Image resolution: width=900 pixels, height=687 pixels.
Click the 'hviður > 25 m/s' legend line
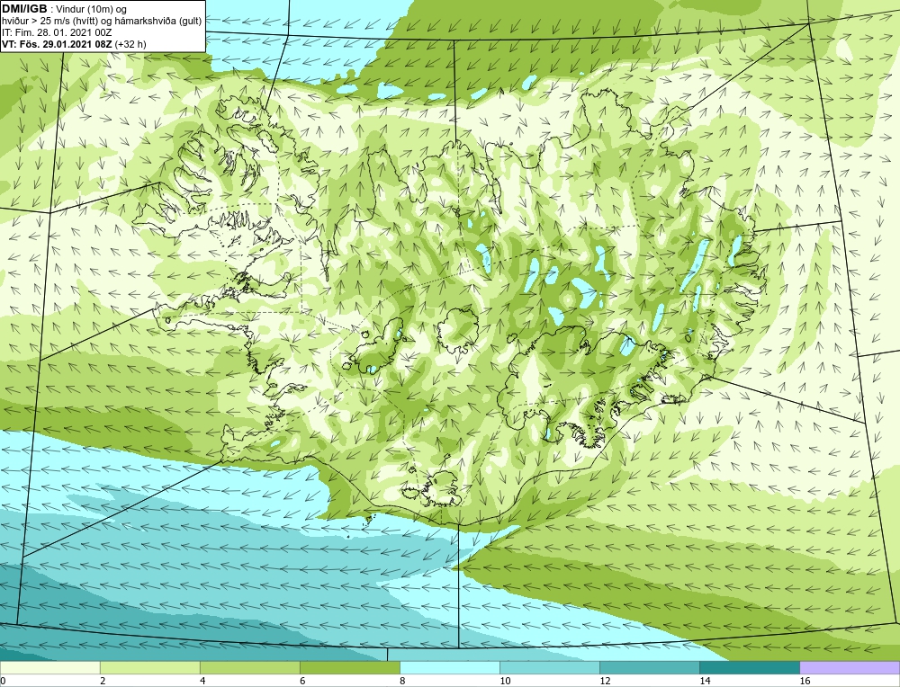[x=102, y=21]
